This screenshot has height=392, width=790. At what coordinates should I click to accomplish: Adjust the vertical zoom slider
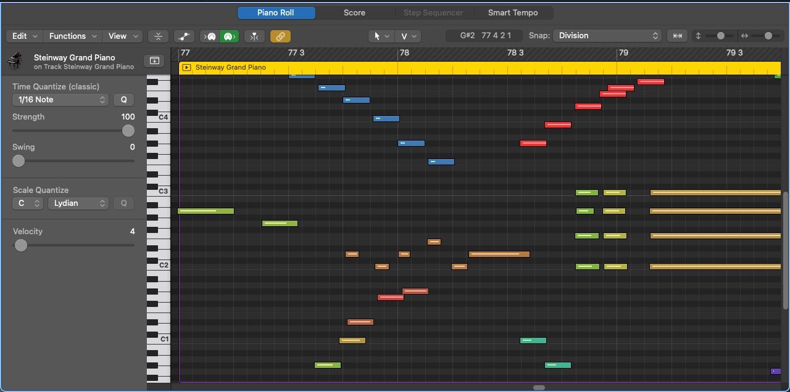pyautogui.click(x=720, y=36)
